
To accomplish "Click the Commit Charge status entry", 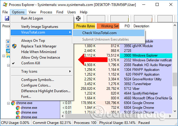I will pyautogui.click(x=52, y=123).
